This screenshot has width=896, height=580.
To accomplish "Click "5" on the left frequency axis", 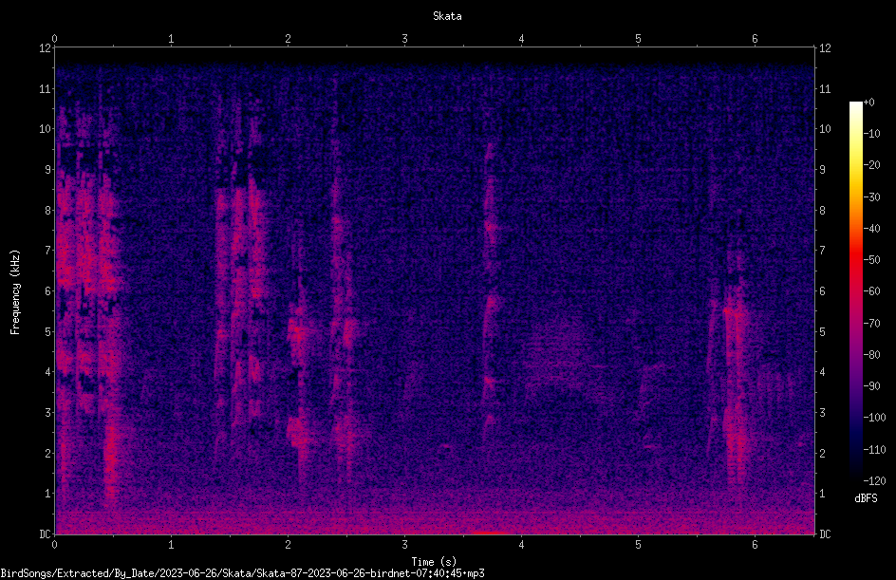I will (48, 331).
